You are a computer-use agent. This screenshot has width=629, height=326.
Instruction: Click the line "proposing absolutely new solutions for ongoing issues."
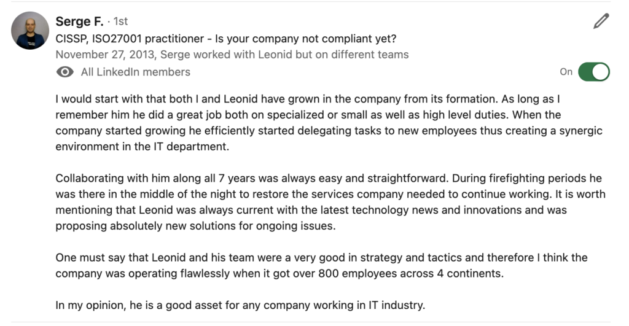[x=195, y=226]
